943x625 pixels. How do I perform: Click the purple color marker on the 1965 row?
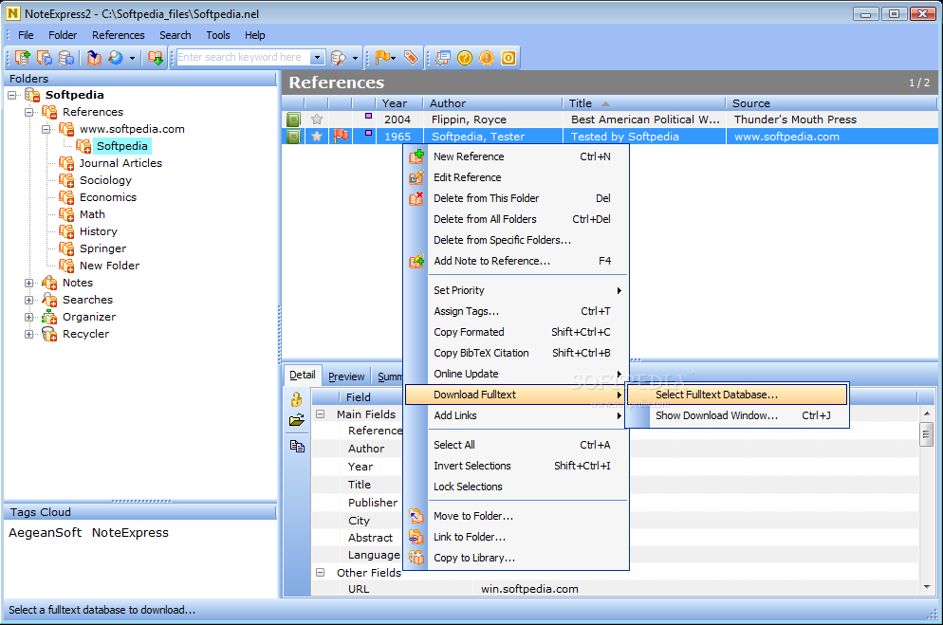(x=369, y=133)
